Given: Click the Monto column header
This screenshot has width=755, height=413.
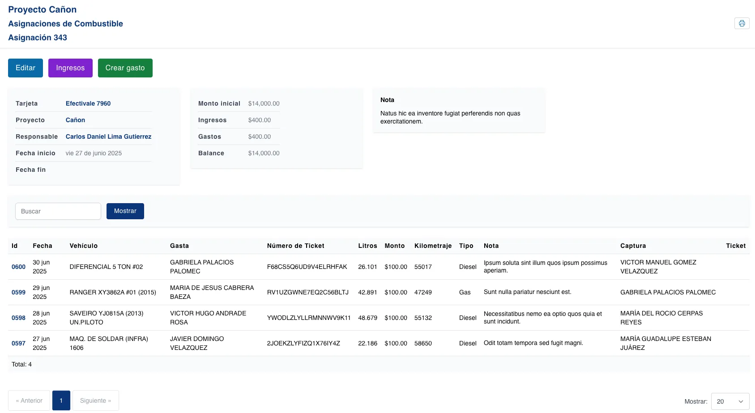Looking at the screenshot, I should pyautogui.click(x=394, y=246).
